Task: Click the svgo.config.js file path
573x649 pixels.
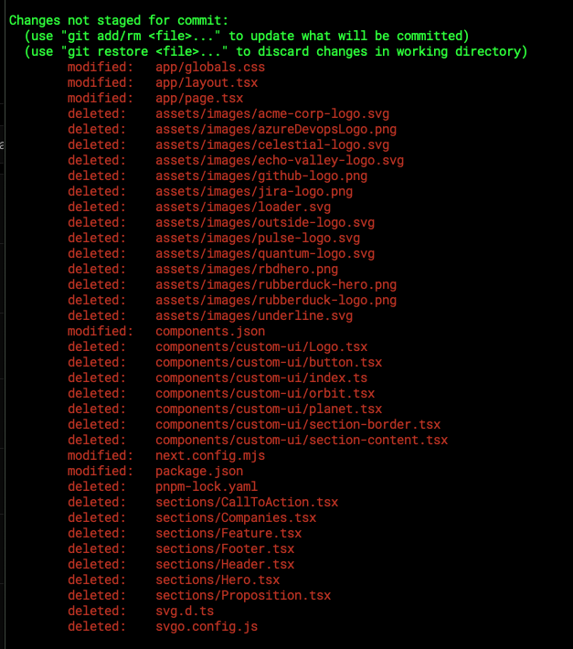Action: 207,626
